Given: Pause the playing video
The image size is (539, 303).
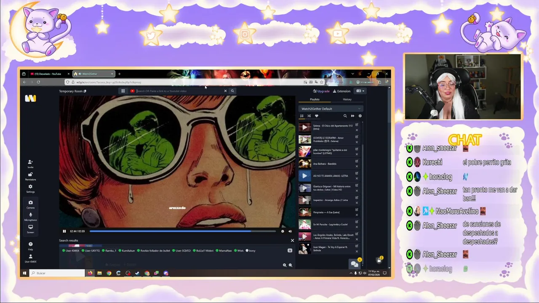Looking at the screenshot, I should click(64, 231).
